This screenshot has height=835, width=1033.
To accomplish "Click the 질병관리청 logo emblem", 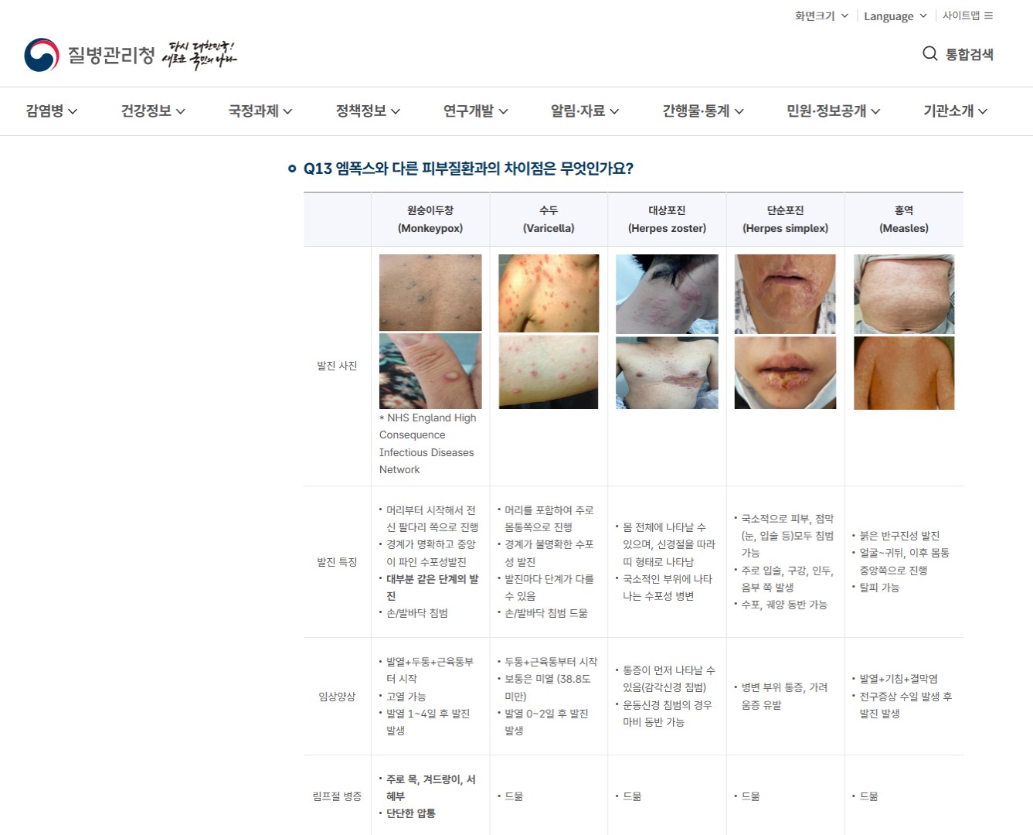I will click(42, 55).
